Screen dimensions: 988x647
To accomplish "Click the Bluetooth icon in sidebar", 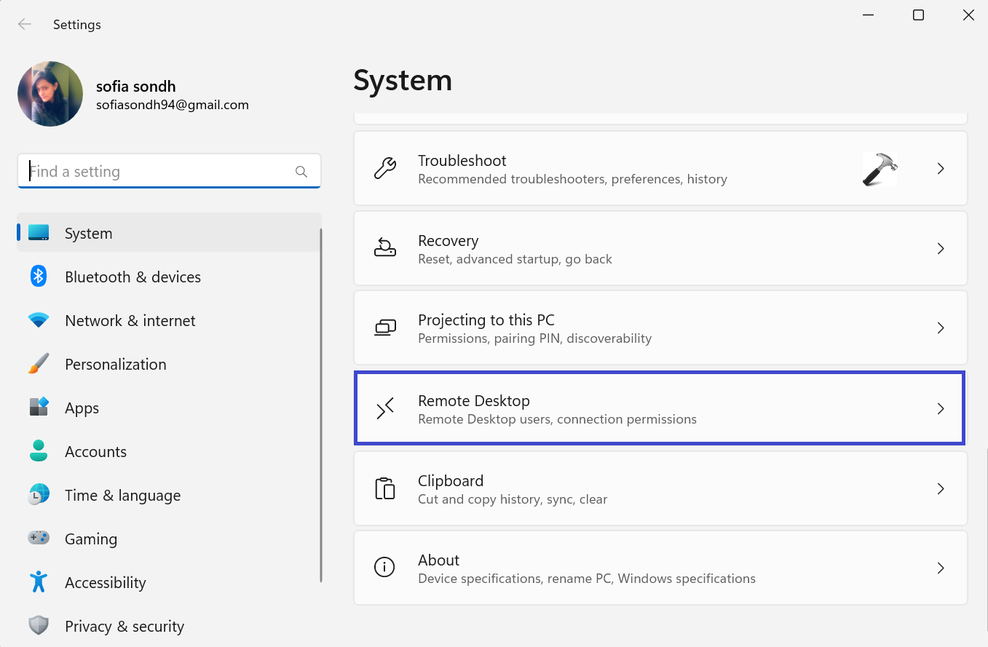I will pyautogui.click(x=39, y=277).
